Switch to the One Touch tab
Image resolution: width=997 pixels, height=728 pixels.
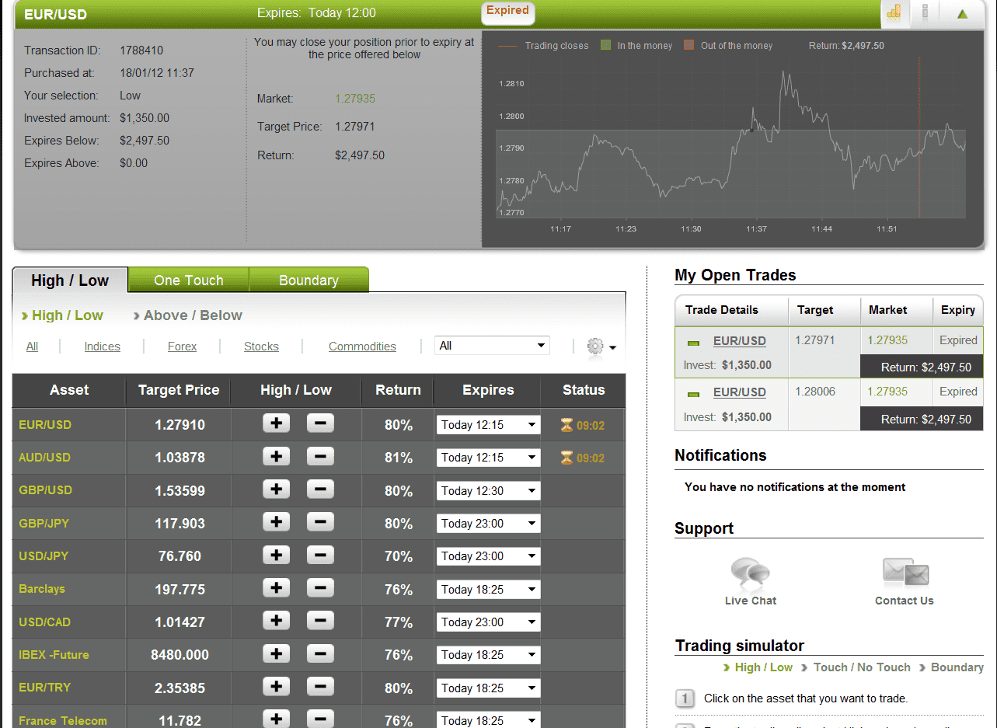[188, 280]
